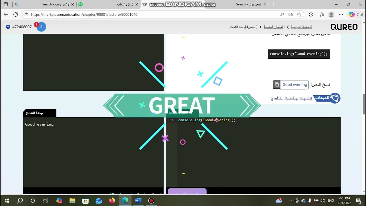366x206 pixels.
Task: Open the volume control tray icon
Action: (x=323, y=201)
